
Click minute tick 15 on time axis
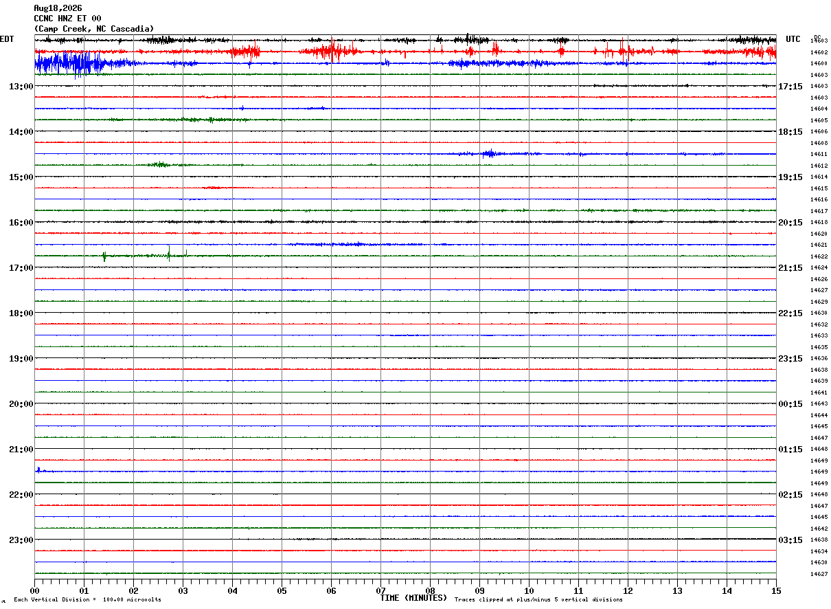pyautogui.click(x=775, y=590)
